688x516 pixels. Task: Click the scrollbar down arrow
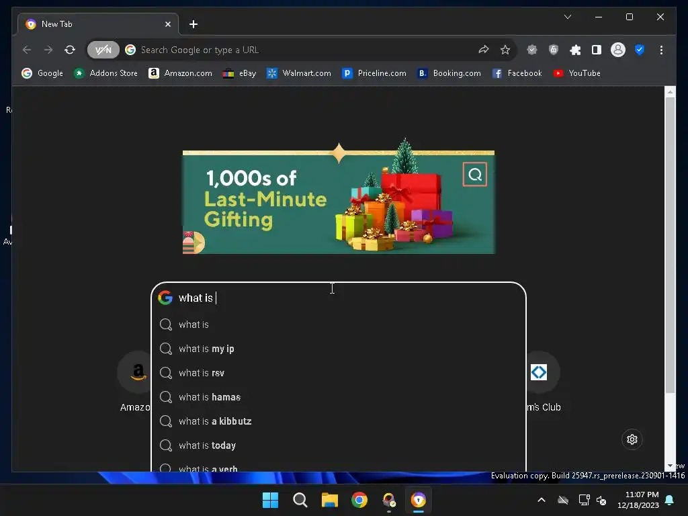[670, 466]
